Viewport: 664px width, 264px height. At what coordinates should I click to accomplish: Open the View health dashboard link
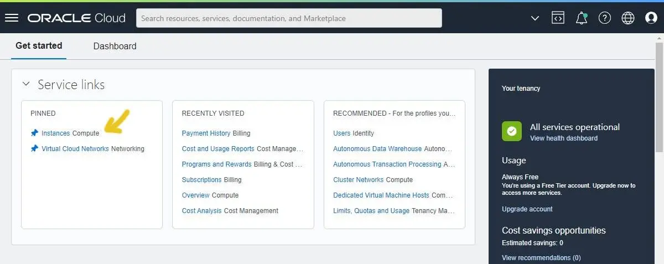coord(564,138)
